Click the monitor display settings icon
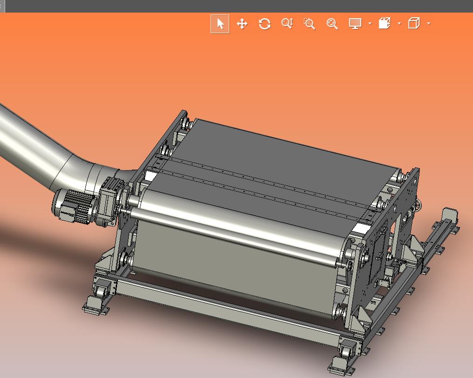473x378 pixels. tap(355, 23)
